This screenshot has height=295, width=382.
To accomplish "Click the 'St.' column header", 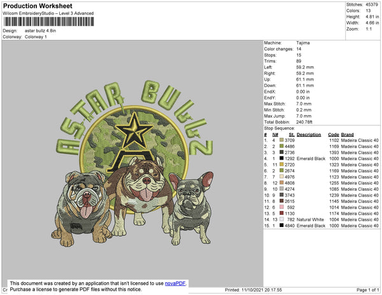I will [292, 135].
